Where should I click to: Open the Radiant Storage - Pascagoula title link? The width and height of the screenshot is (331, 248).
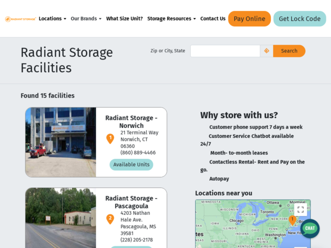[x=131, y=202]
